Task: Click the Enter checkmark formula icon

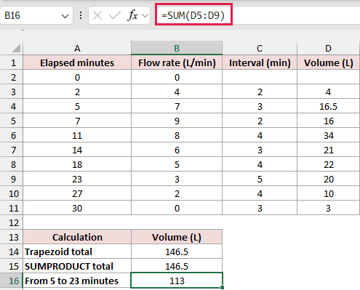Action: click(x=115, y=16)
